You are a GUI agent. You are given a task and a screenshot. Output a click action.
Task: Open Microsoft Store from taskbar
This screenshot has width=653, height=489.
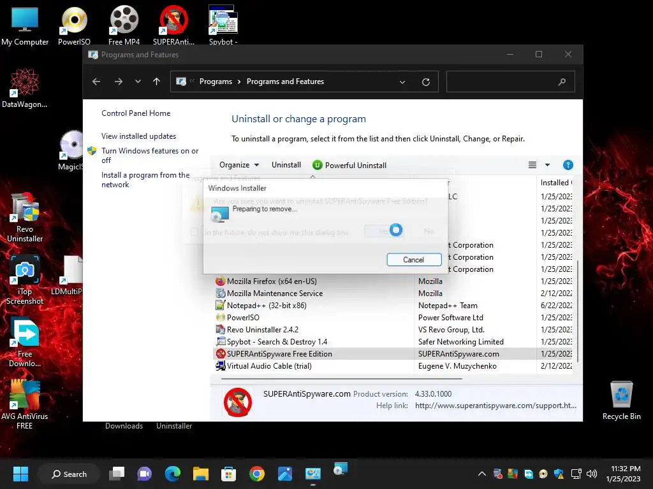(x=228, y=474)
